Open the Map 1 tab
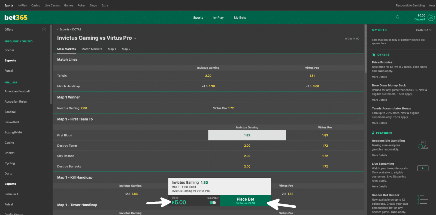This screenshot has width=436, height=215. click(112, 49)
